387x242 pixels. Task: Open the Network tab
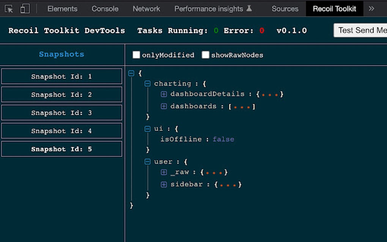click(146, 8)
